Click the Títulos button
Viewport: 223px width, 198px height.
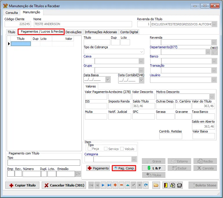(154, 175)
